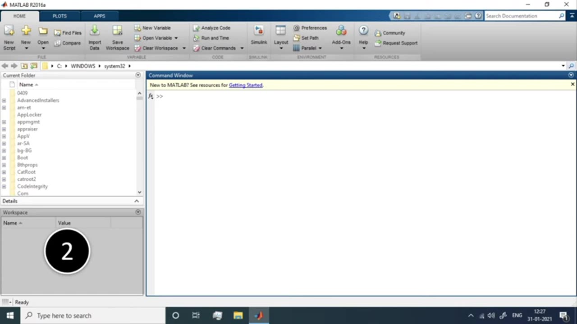Image resolution: width=577 pixels, height=324 pixels.
Task: Click in Search Documentation field
Action: pyautogui.click(x=521, y=16)
